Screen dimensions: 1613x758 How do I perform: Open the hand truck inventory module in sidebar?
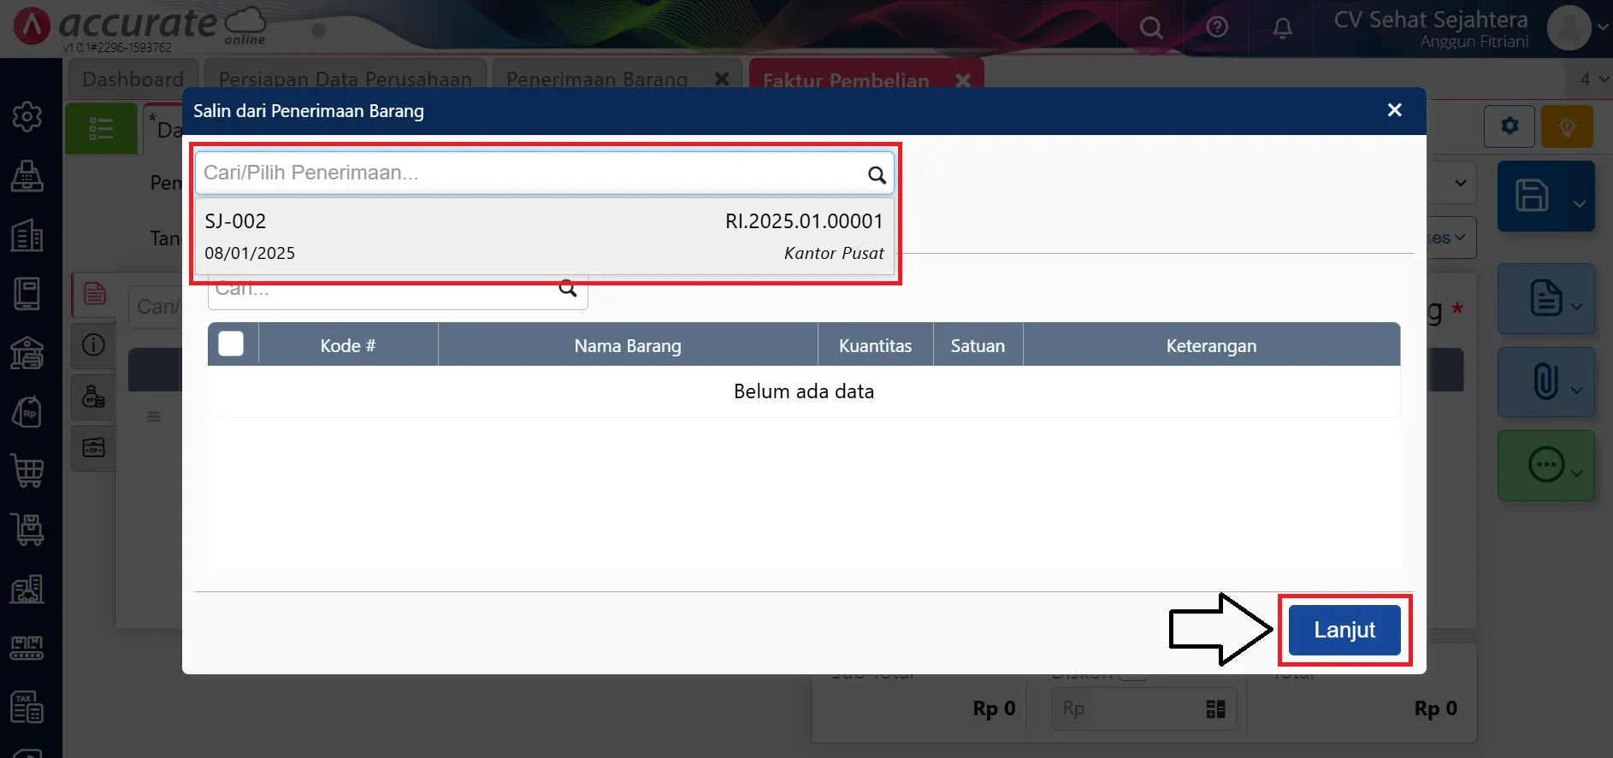[27, 530]
